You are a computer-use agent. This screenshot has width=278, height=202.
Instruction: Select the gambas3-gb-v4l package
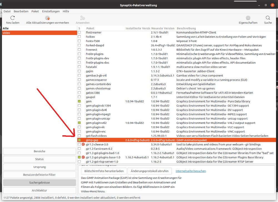click(177, 76)
